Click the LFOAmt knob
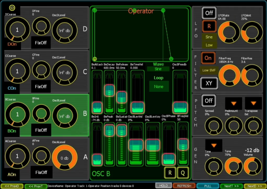 (x=252, y=32)
